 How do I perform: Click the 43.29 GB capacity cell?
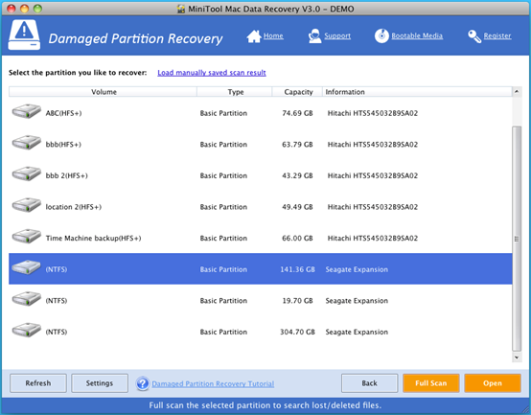tap(297, 175)
